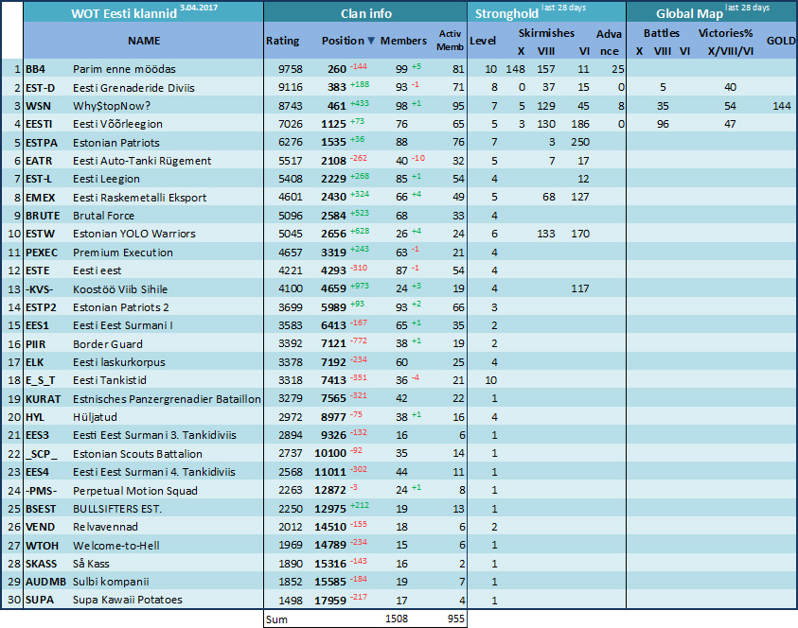Select rating value 1498 for SUPA

[x=290, y=600]
